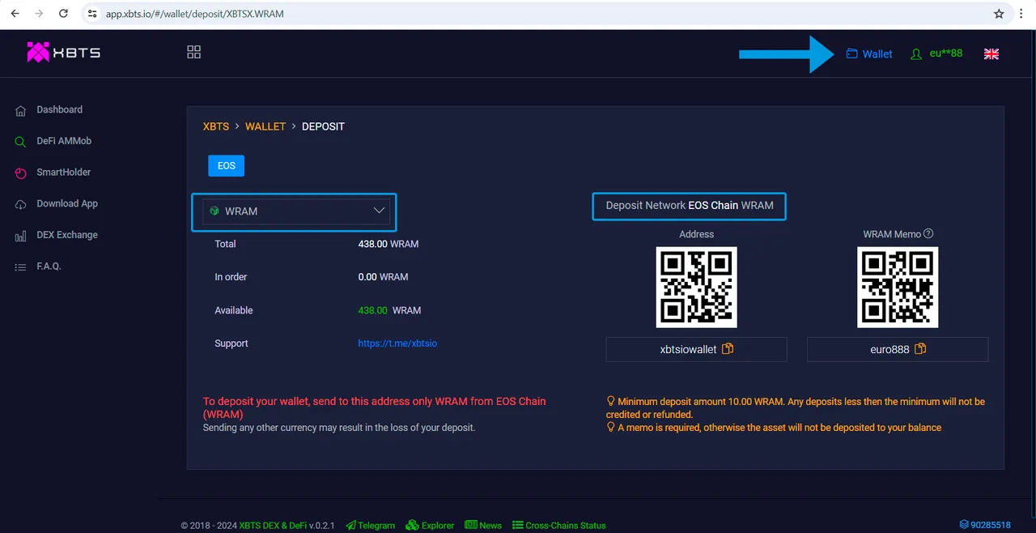Bookmark page with star icon
Viewport: 1036px width, 533px height.
999,14
